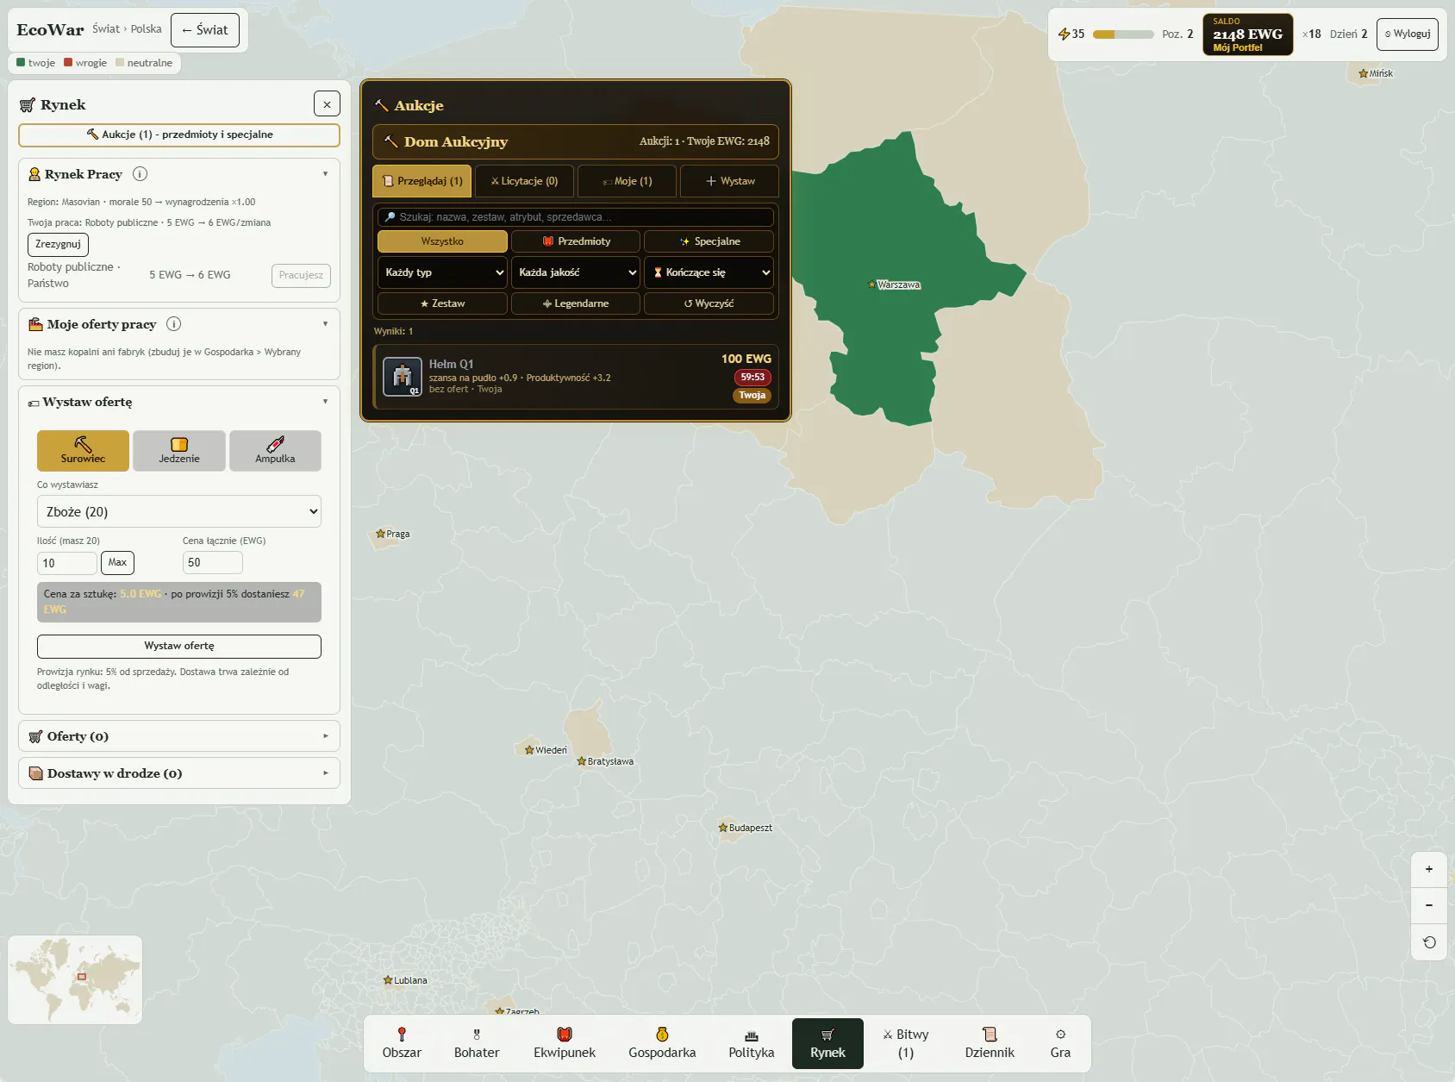Select the Jedzenie offer type
Screen dimensions: 1455x1082
pyautogui.click(x=179, y=451)
